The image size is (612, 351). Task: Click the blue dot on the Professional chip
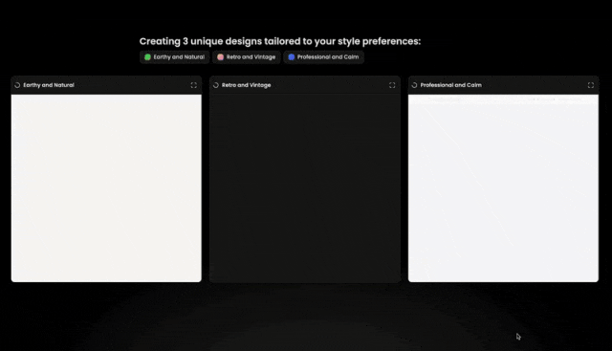pyautogui.click(x=291, y=57)
